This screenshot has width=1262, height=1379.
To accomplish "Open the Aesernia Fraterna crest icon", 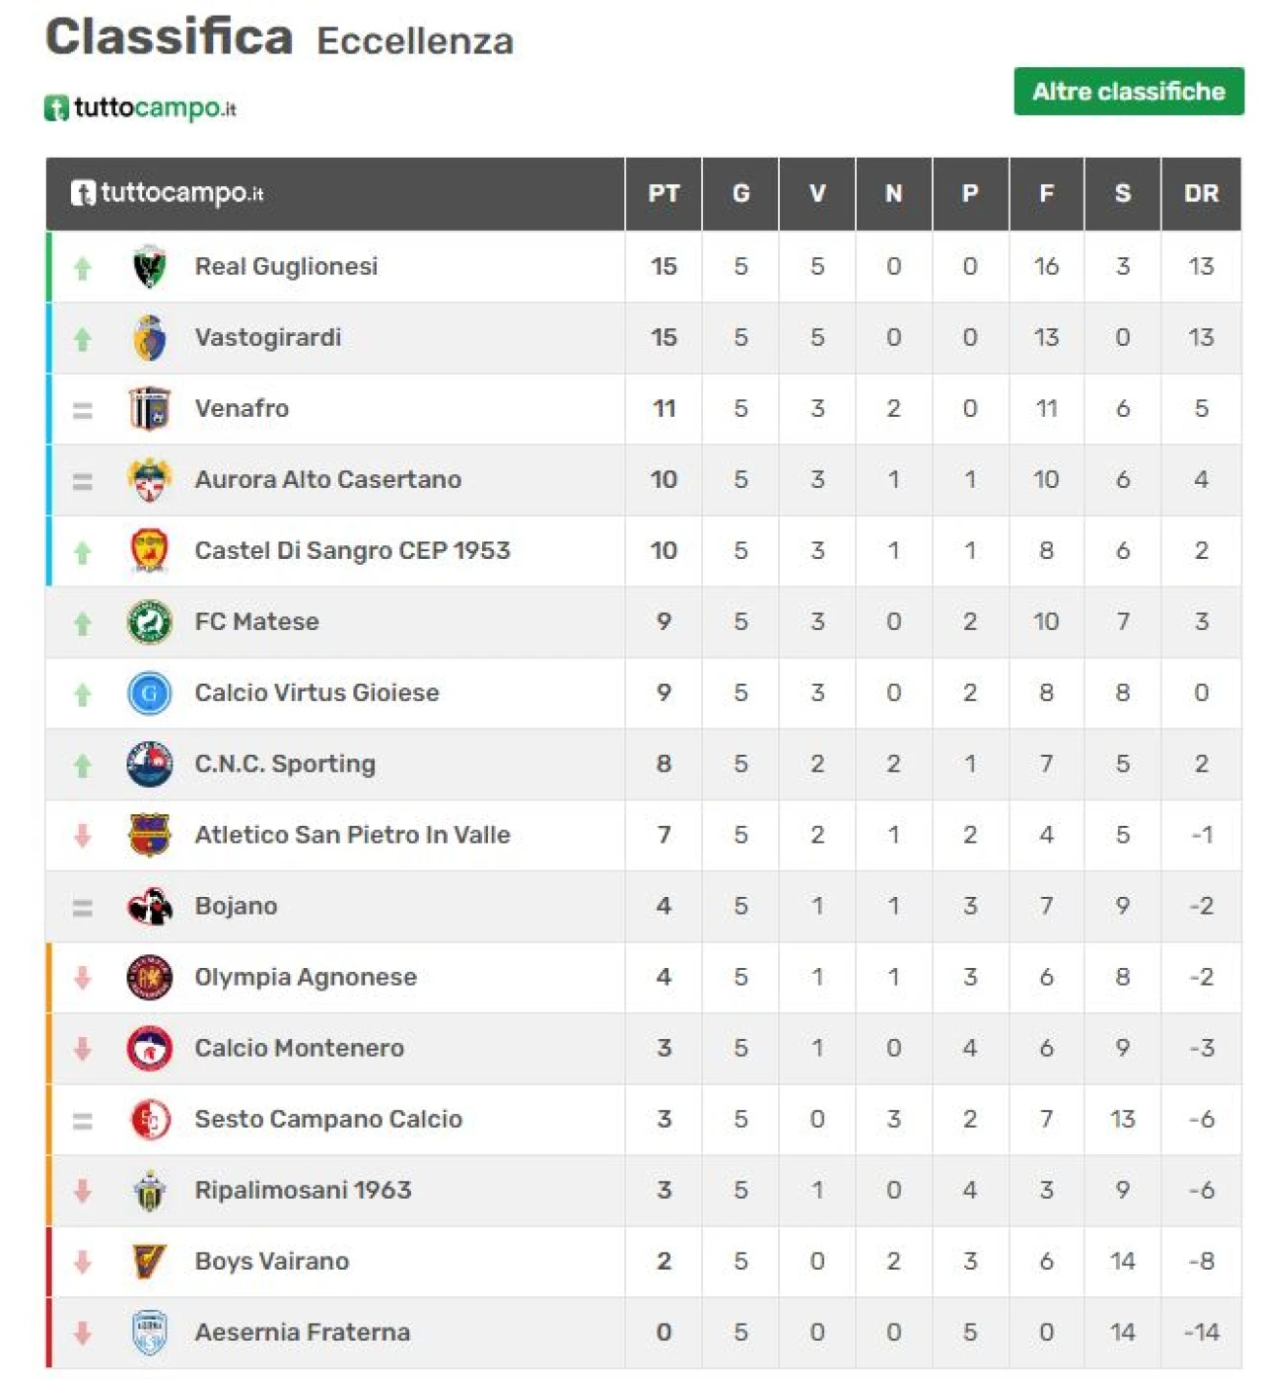I will (150, 1332).
